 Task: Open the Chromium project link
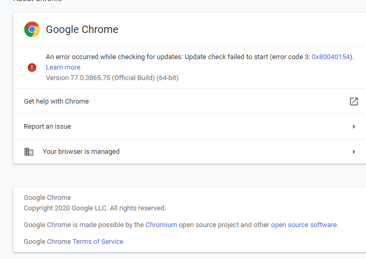tap(161, 225)
